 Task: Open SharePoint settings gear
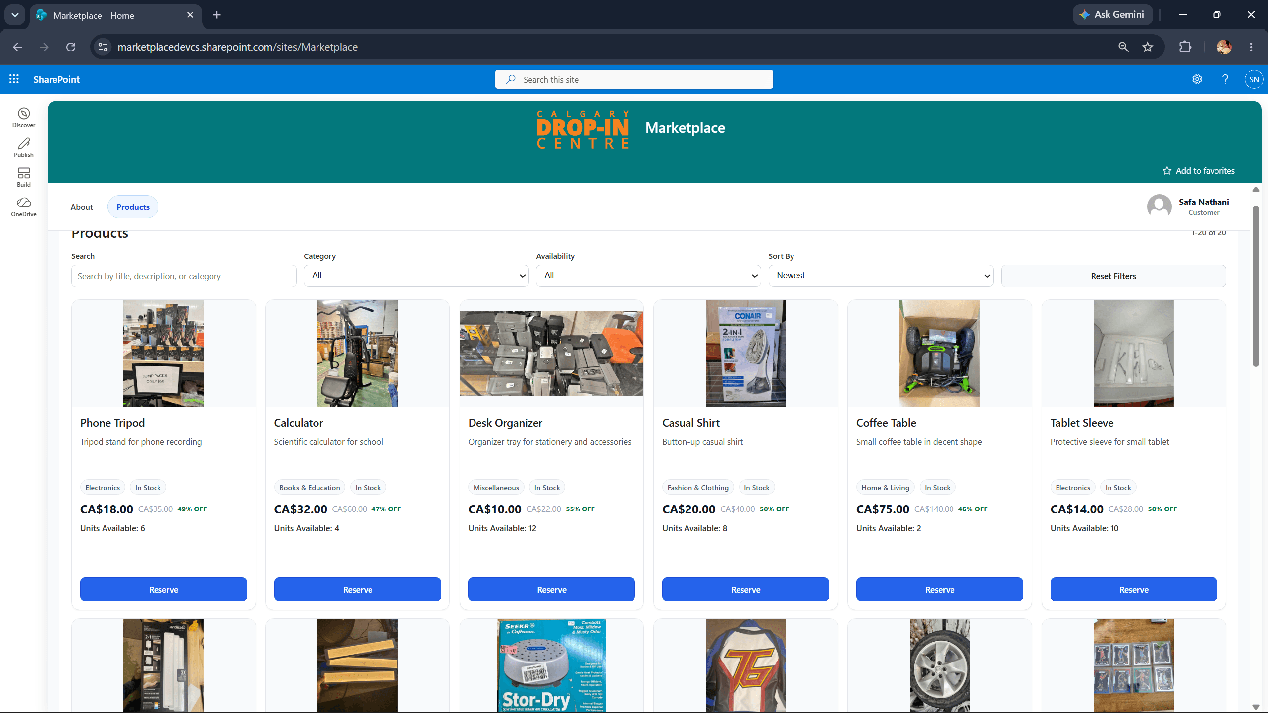1197,79
